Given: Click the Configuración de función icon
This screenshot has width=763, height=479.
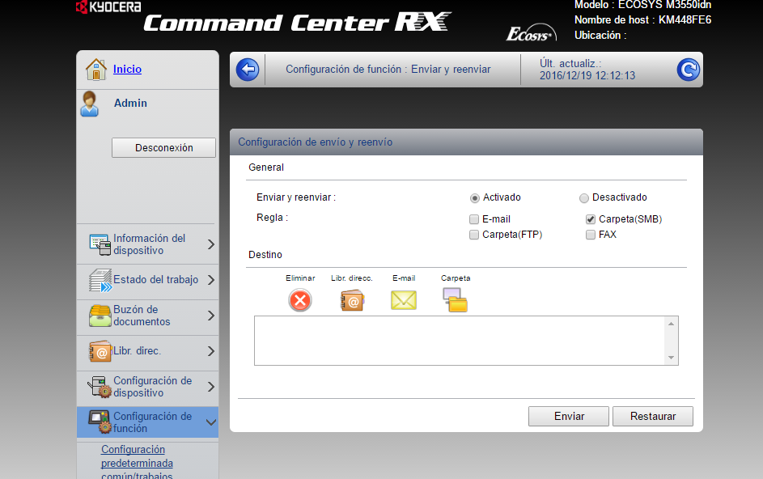Looking at the screenshot, I should (100, 422).
